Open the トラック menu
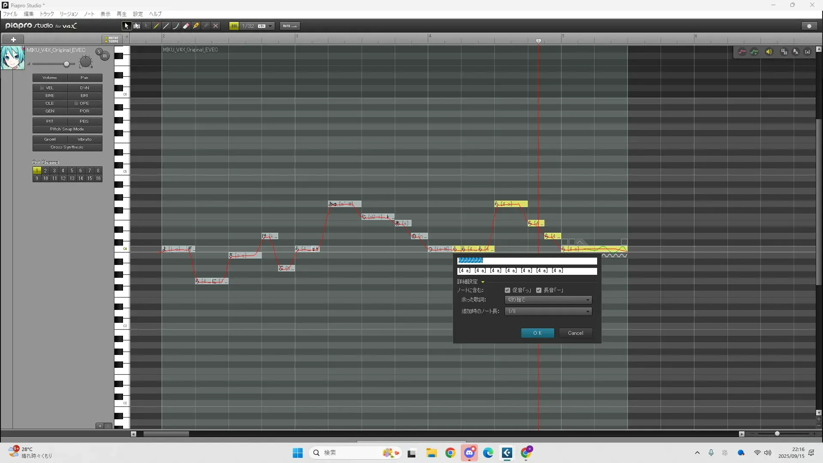 [x=47, y=14]
